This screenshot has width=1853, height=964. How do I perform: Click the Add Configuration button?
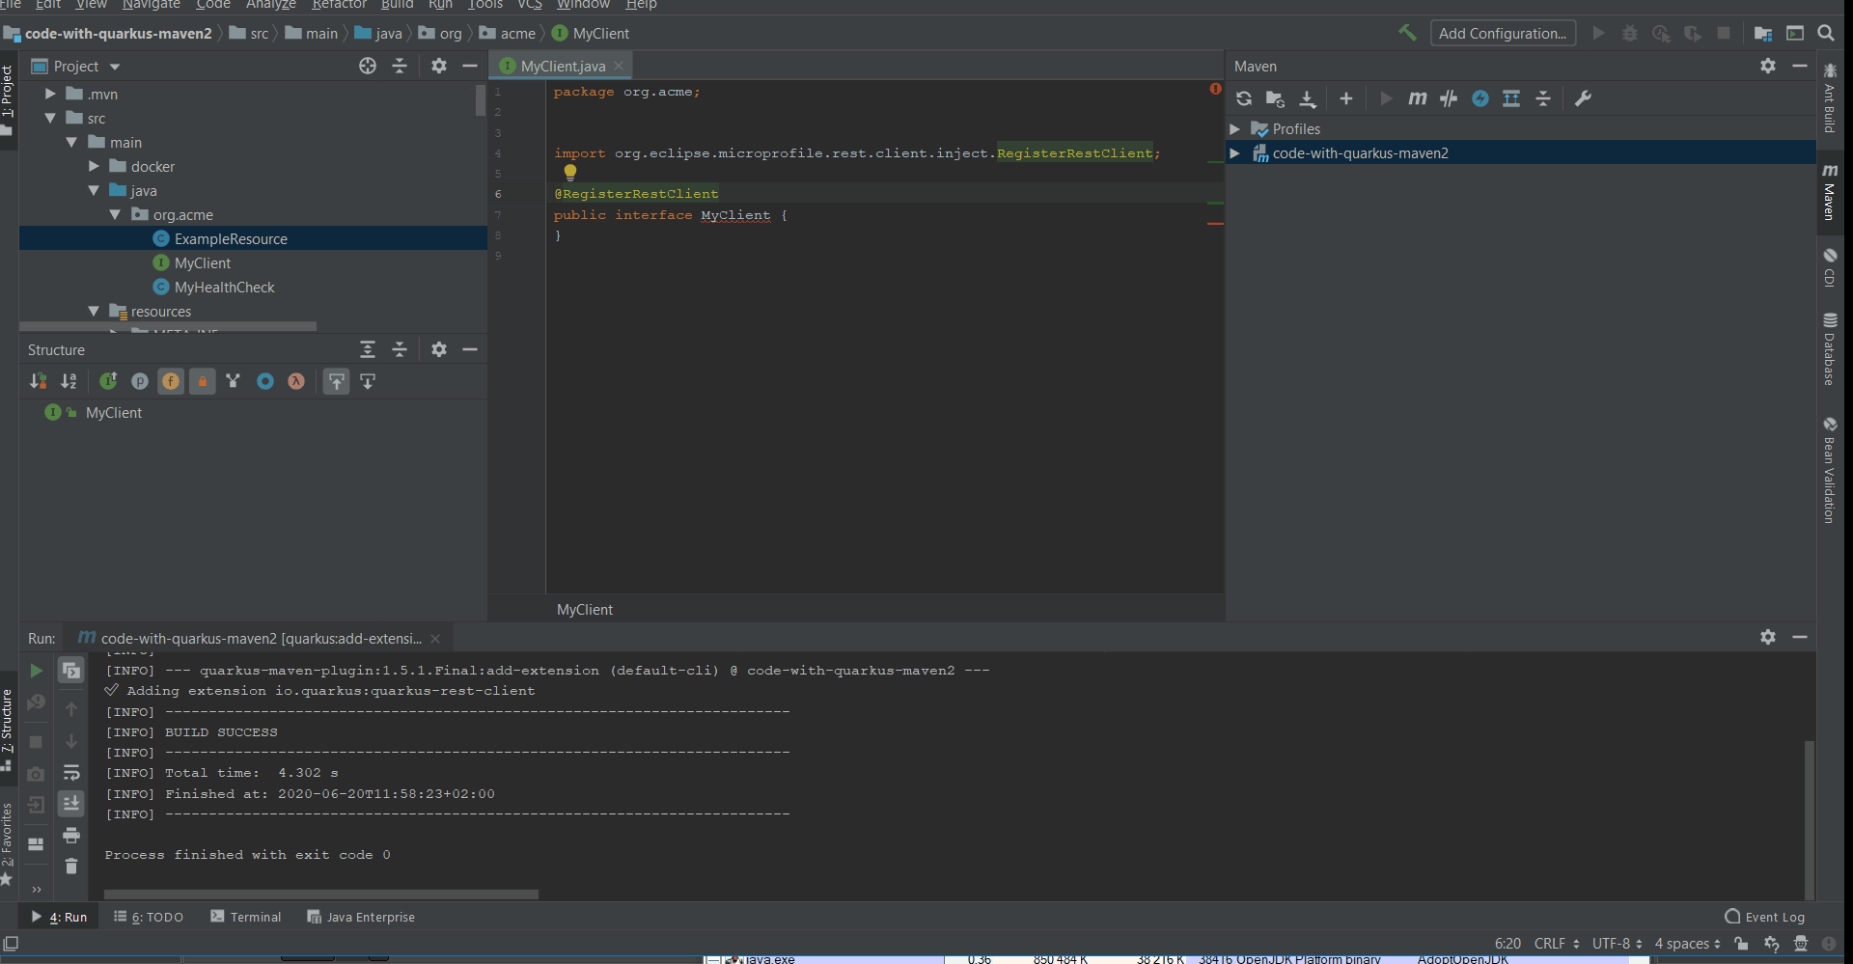point(1503,32)
